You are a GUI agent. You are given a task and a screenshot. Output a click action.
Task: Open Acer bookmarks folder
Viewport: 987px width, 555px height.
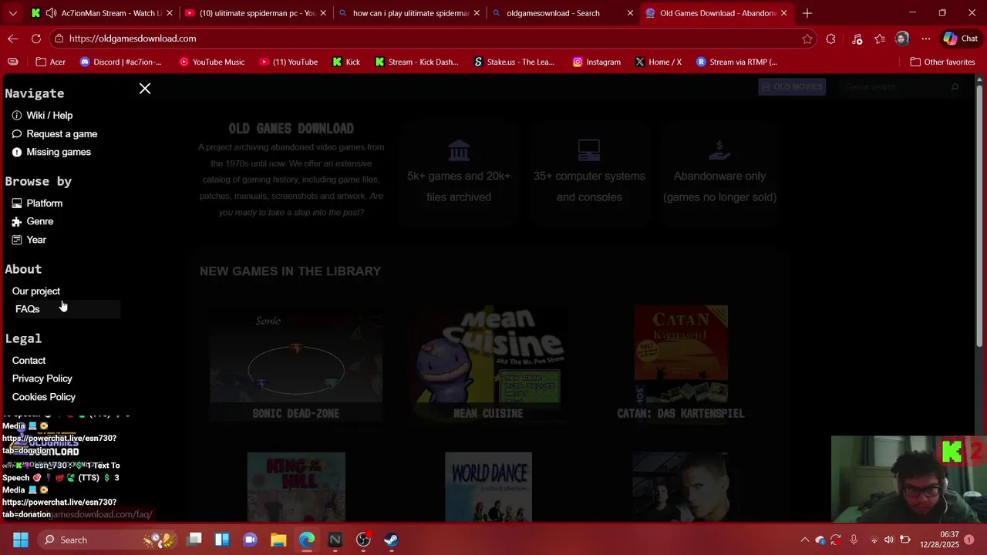coord(51,62)
